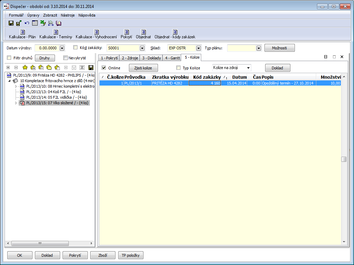354x265 pixels.
Task: Switch to the 3 - Doklady tab
Action: pos(151,58)
